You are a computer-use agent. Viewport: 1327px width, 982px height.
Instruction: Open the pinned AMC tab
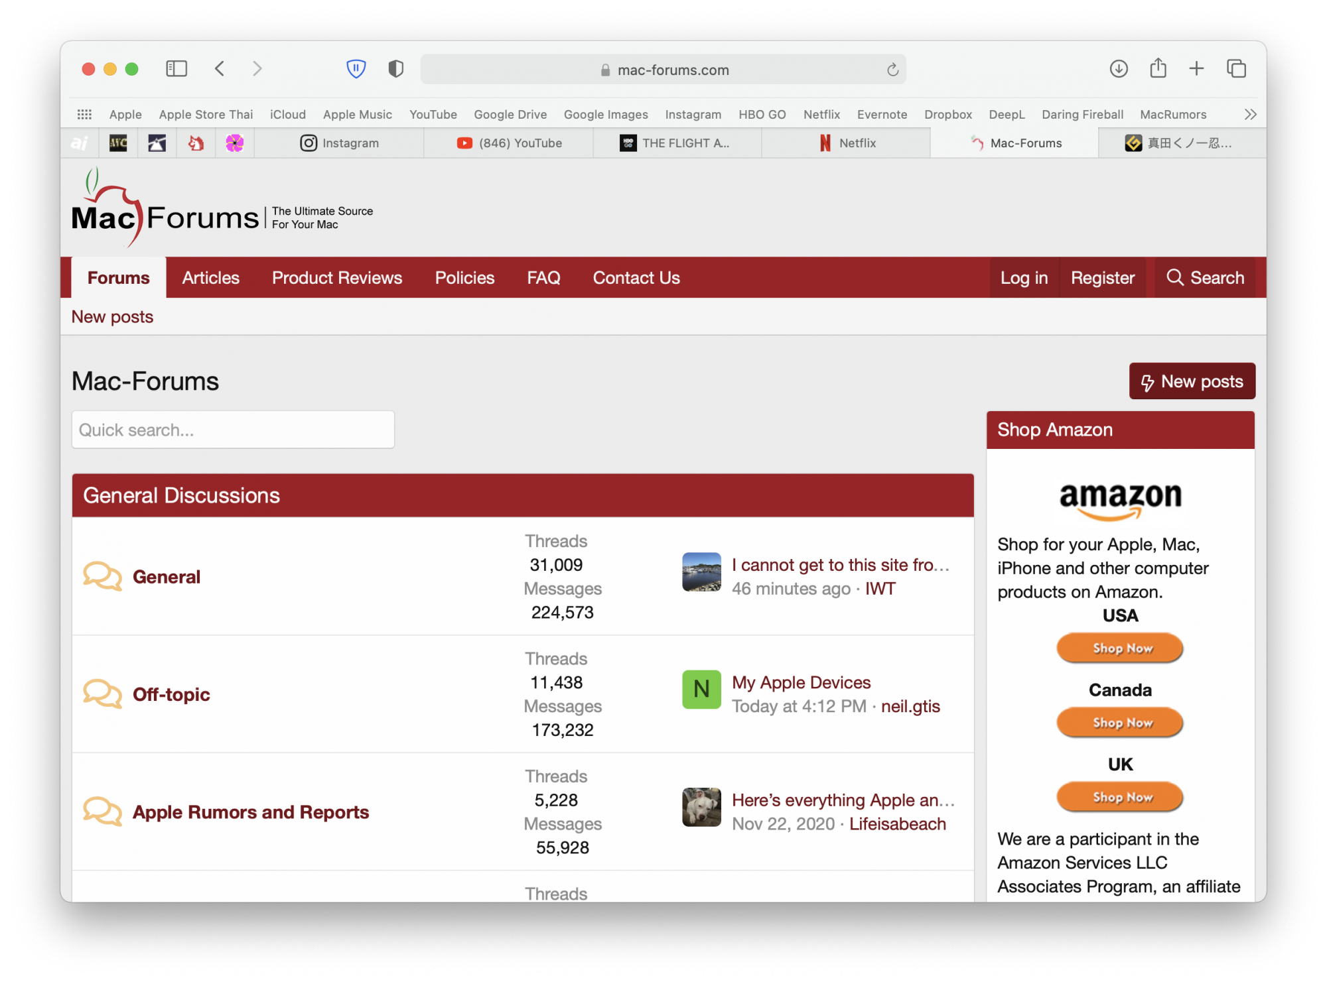pos(118,143)
